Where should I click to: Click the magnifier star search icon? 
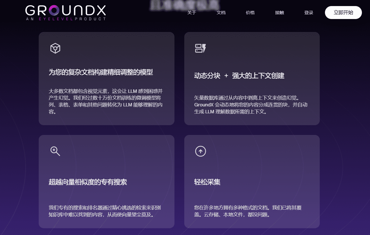(55, 151)
